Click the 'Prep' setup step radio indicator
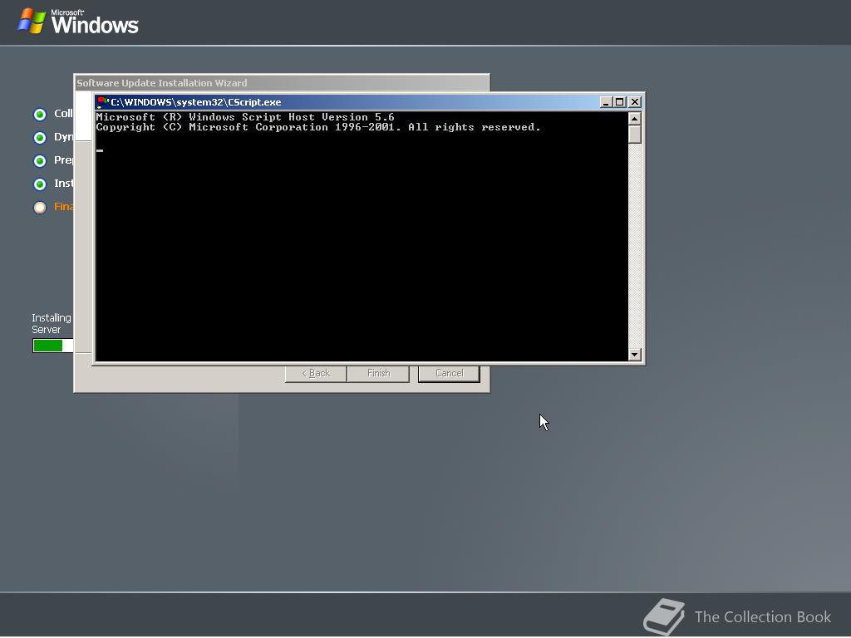The image size is (851, 638). tap(40, 161)
